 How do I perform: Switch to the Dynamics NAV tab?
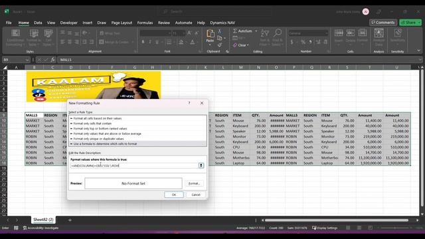[x=222, y=23]
